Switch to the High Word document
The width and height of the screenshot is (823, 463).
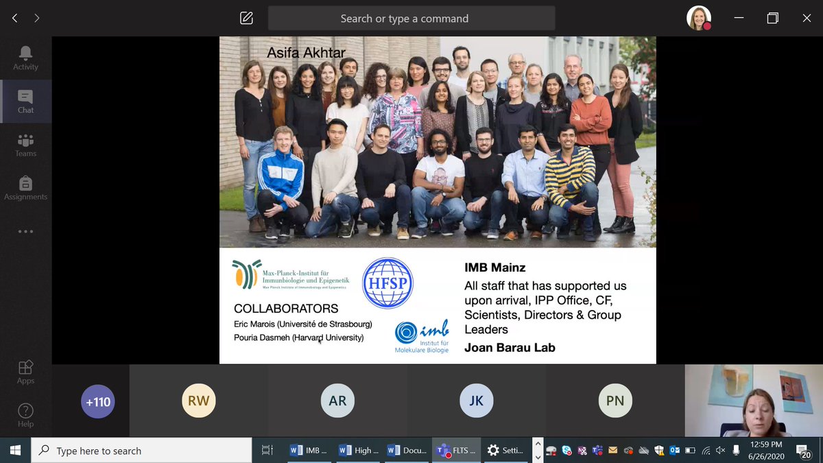[x=357, y=451]
